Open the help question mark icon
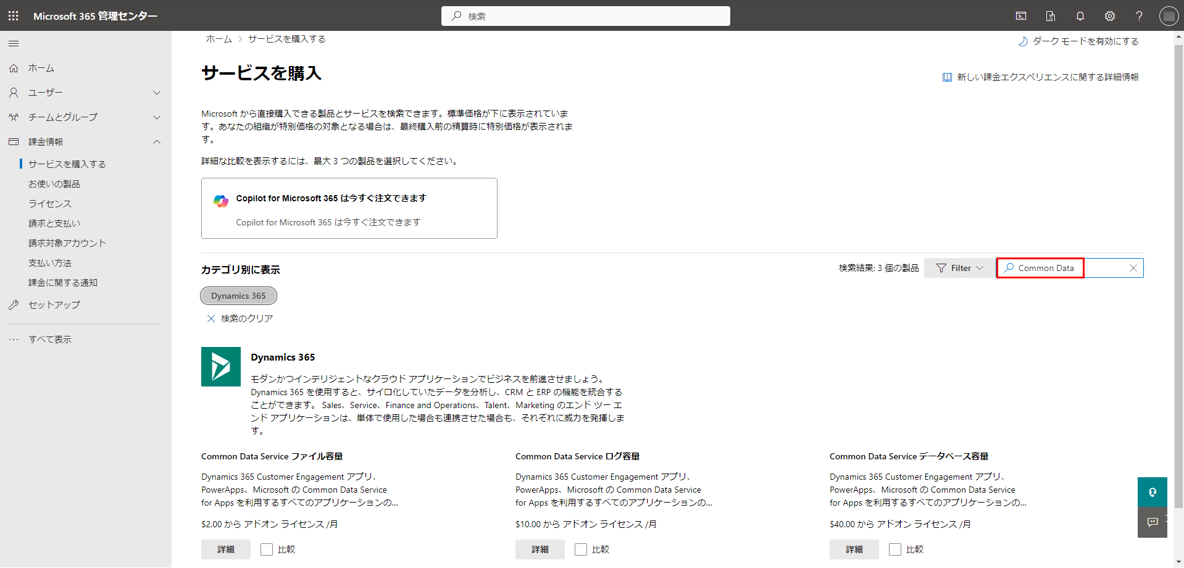Screen dimensions: 1184x568 click(1140, 16)
